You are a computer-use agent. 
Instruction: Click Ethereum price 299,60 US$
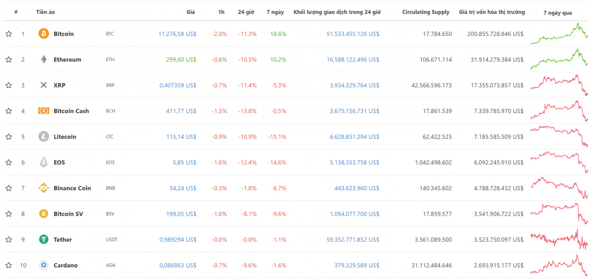pos(181,59)
